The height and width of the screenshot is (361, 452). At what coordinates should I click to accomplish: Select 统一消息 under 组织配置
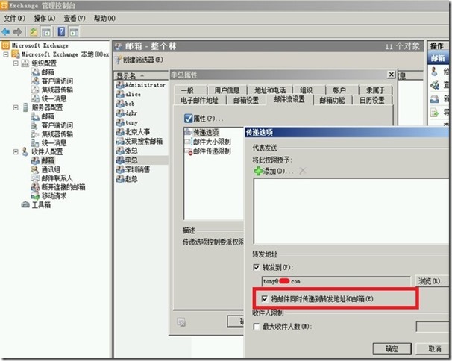(48, 98)
